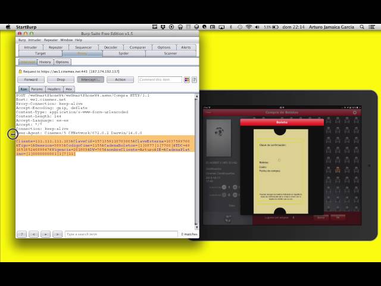Select the Intercept sub-tab
This screenshot has height=286, width=381.
28,62
